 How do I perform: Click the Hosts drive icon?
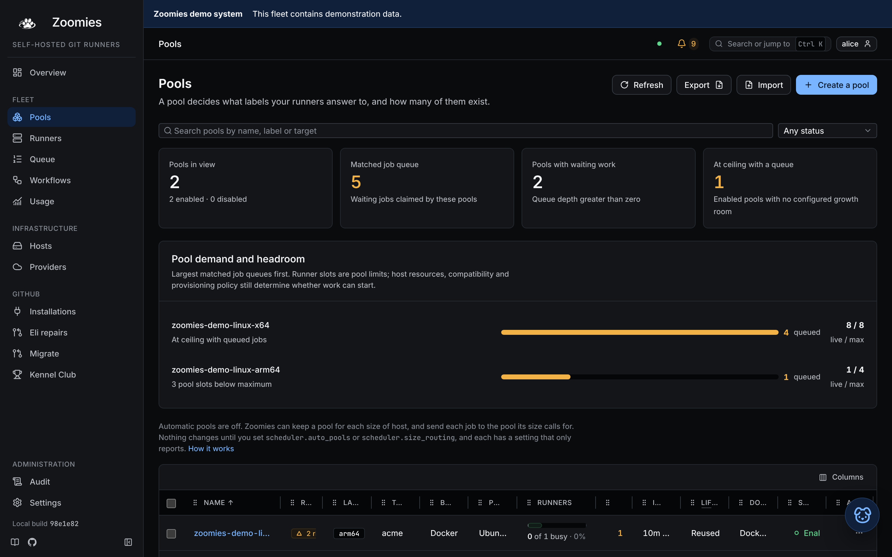coord(17,246)
